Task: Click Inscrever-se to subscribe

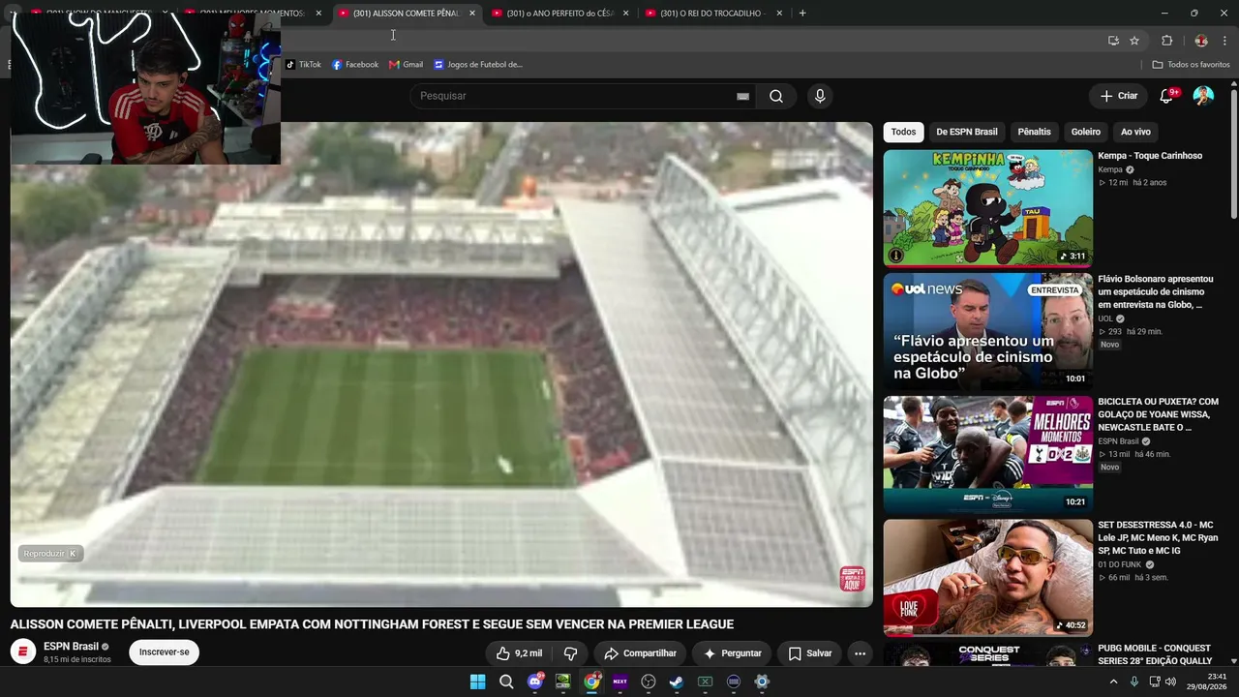Action: coord(164,652)
